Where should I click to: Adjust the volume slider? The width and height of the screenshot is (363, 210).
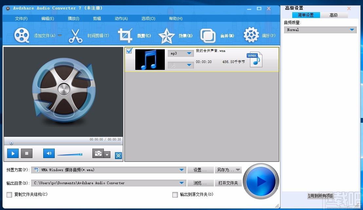pyautogui.click(x=70, y=154)
